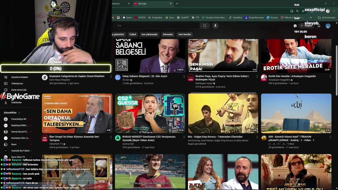Open the Botrix bookmark
Image resolution: width=338 pixels, height=190 pixels.
click(x=127, y=18)
